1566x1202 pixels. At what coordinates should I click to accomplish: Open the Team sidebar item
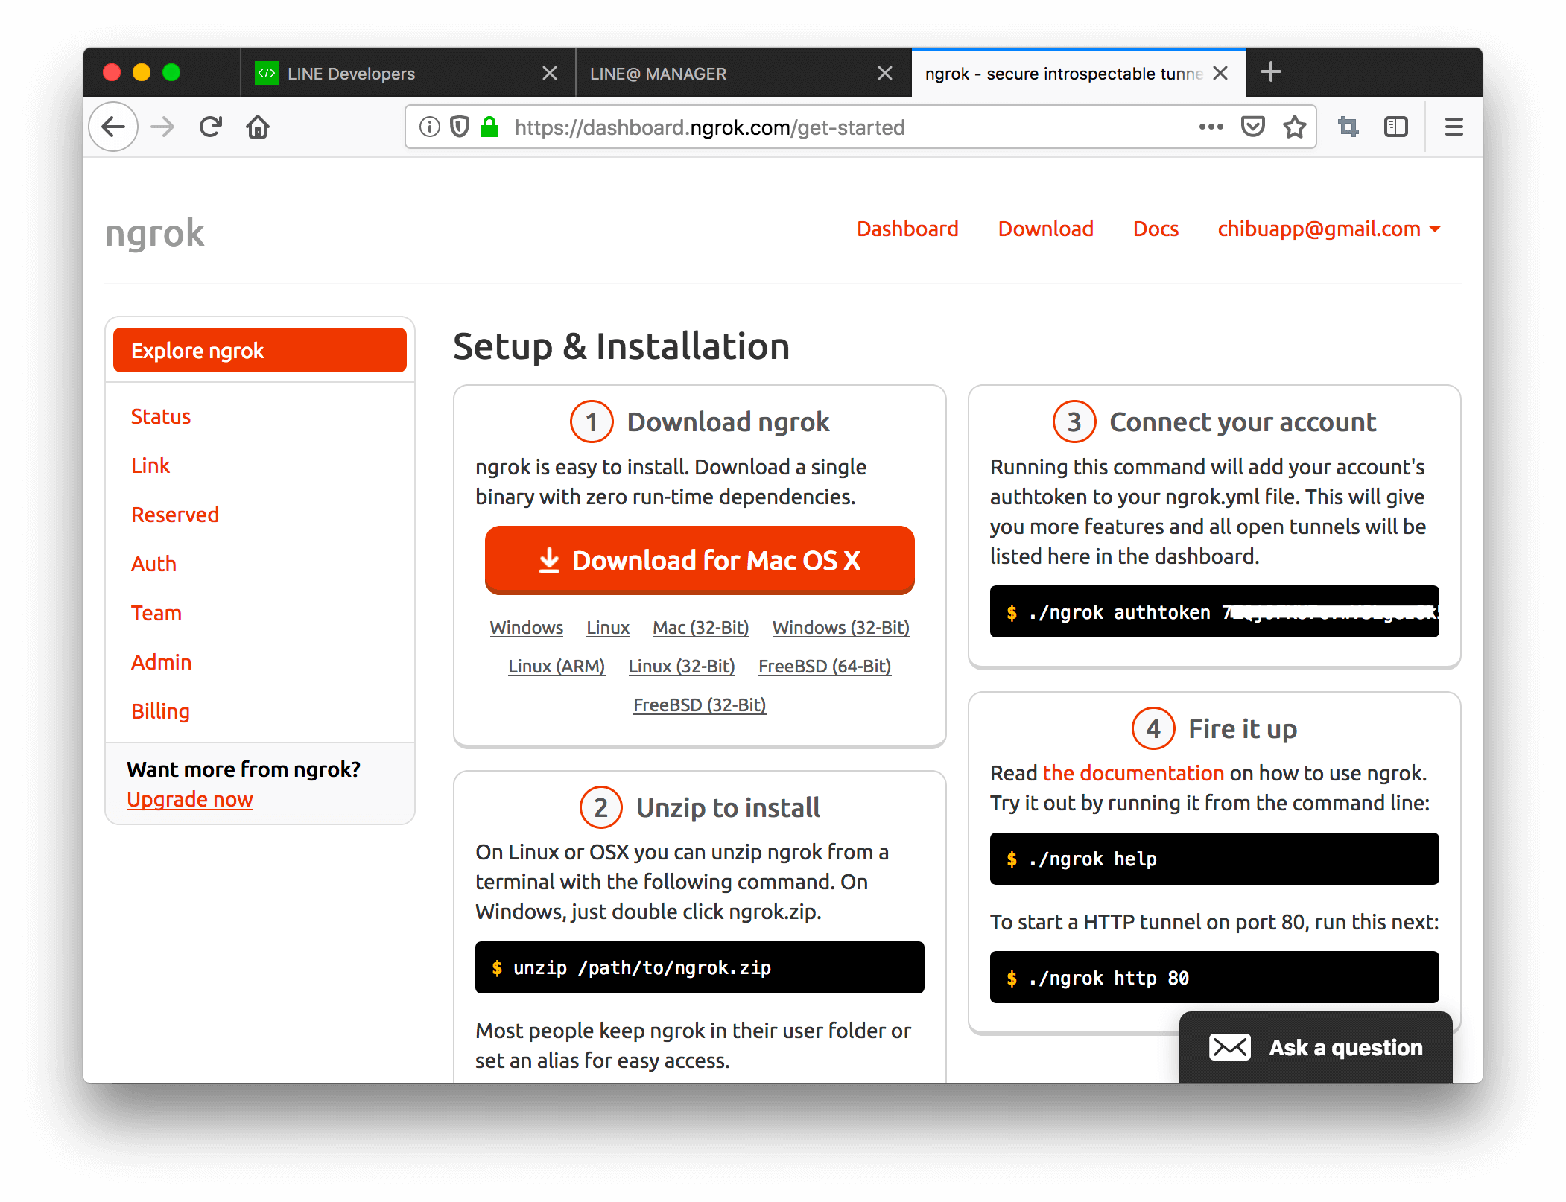point(156,613)
